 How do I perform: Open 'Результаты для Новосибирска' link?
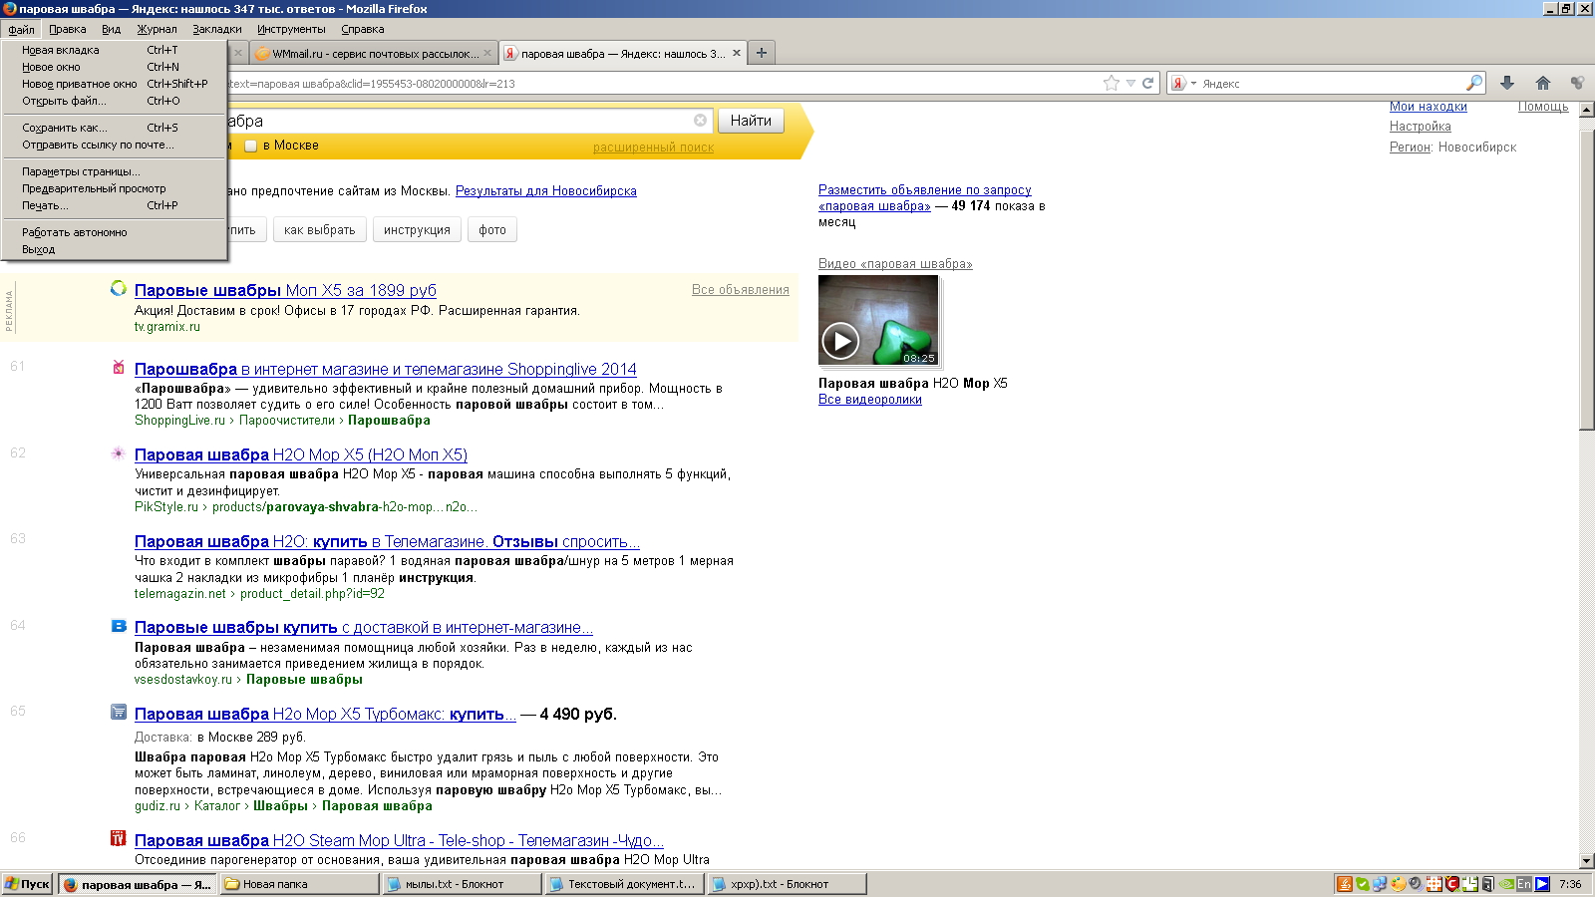pyautogui.click(x=546, y=191)
